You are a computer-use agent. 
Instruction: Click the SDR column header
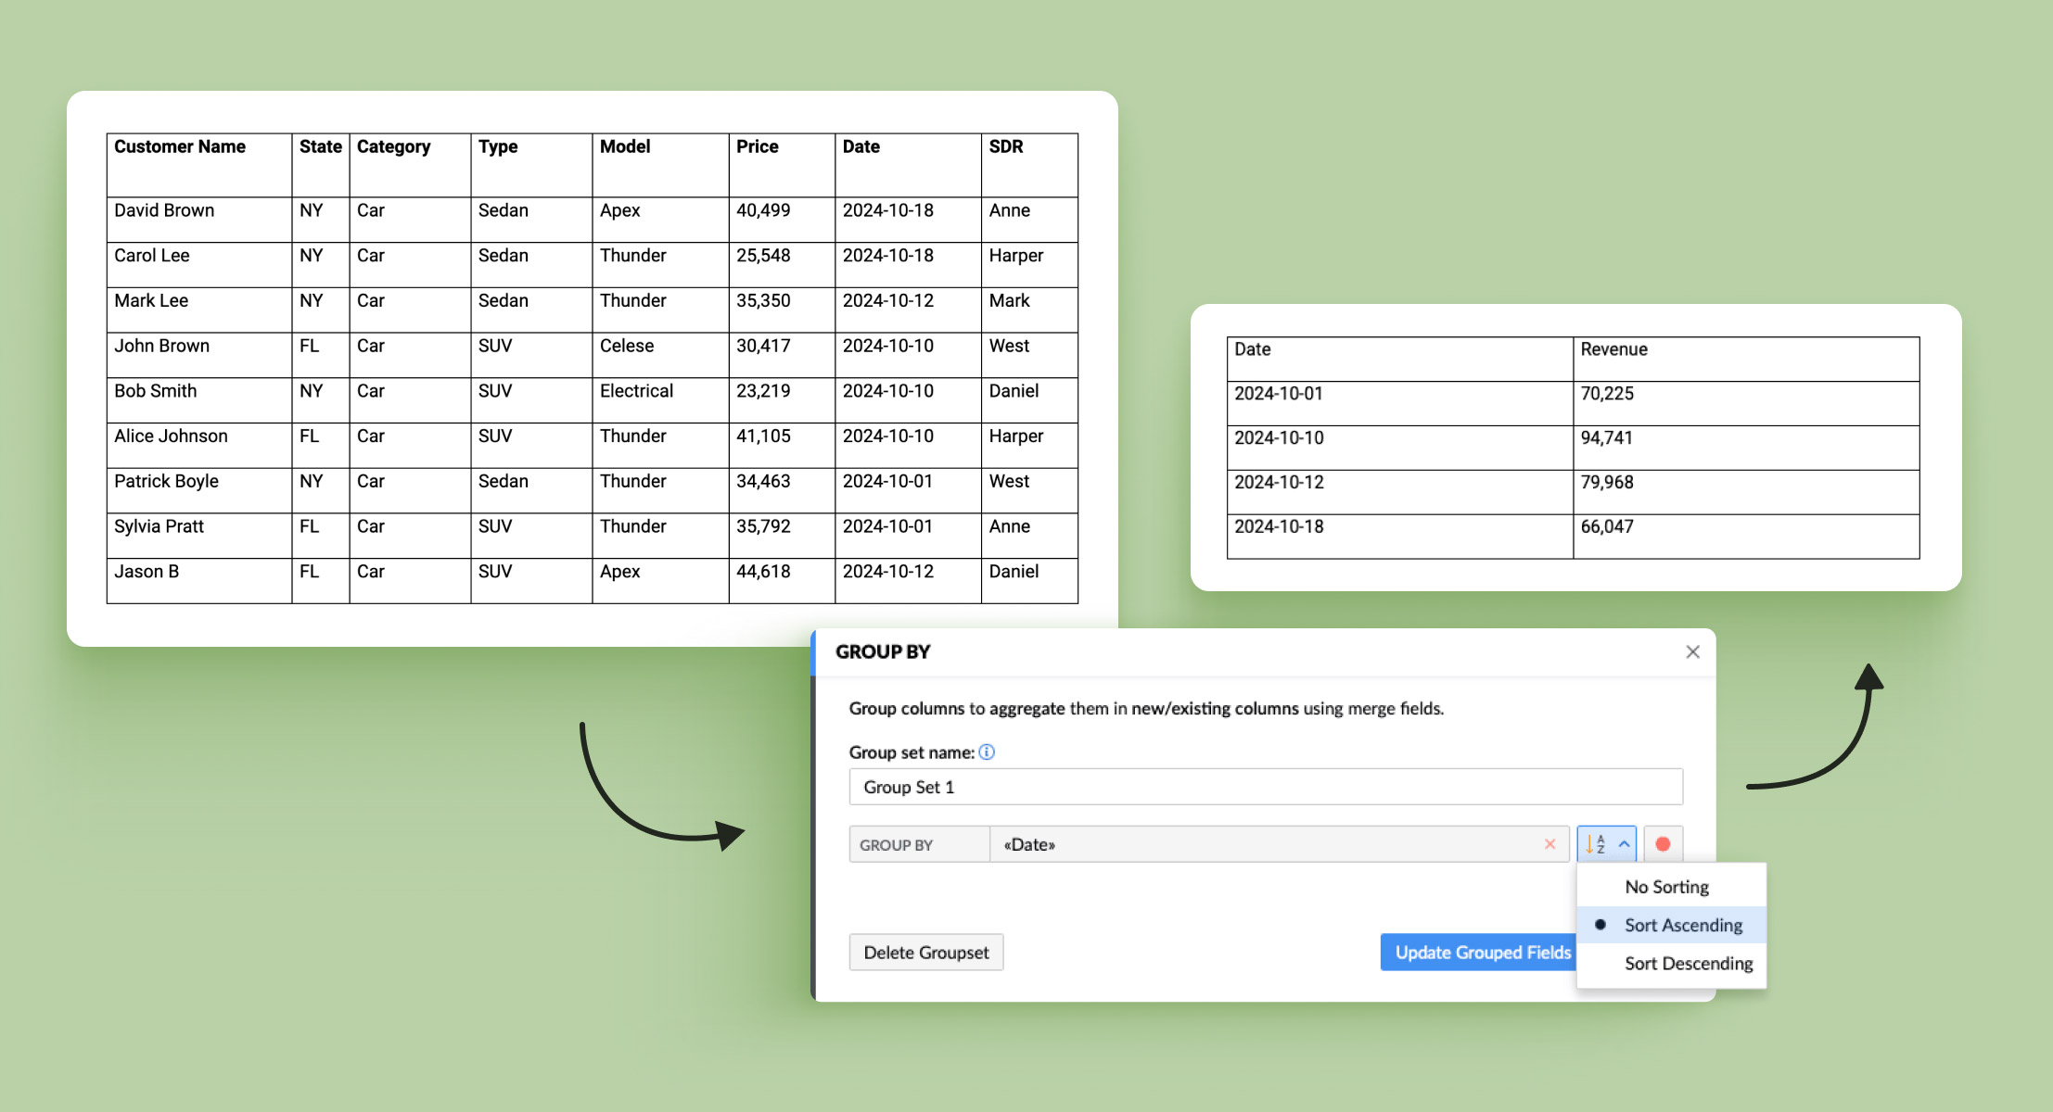click(1029, 165)
